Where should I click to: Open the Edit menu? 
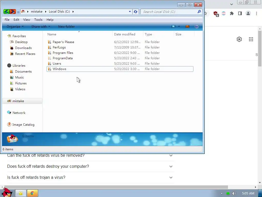[16, 19]
